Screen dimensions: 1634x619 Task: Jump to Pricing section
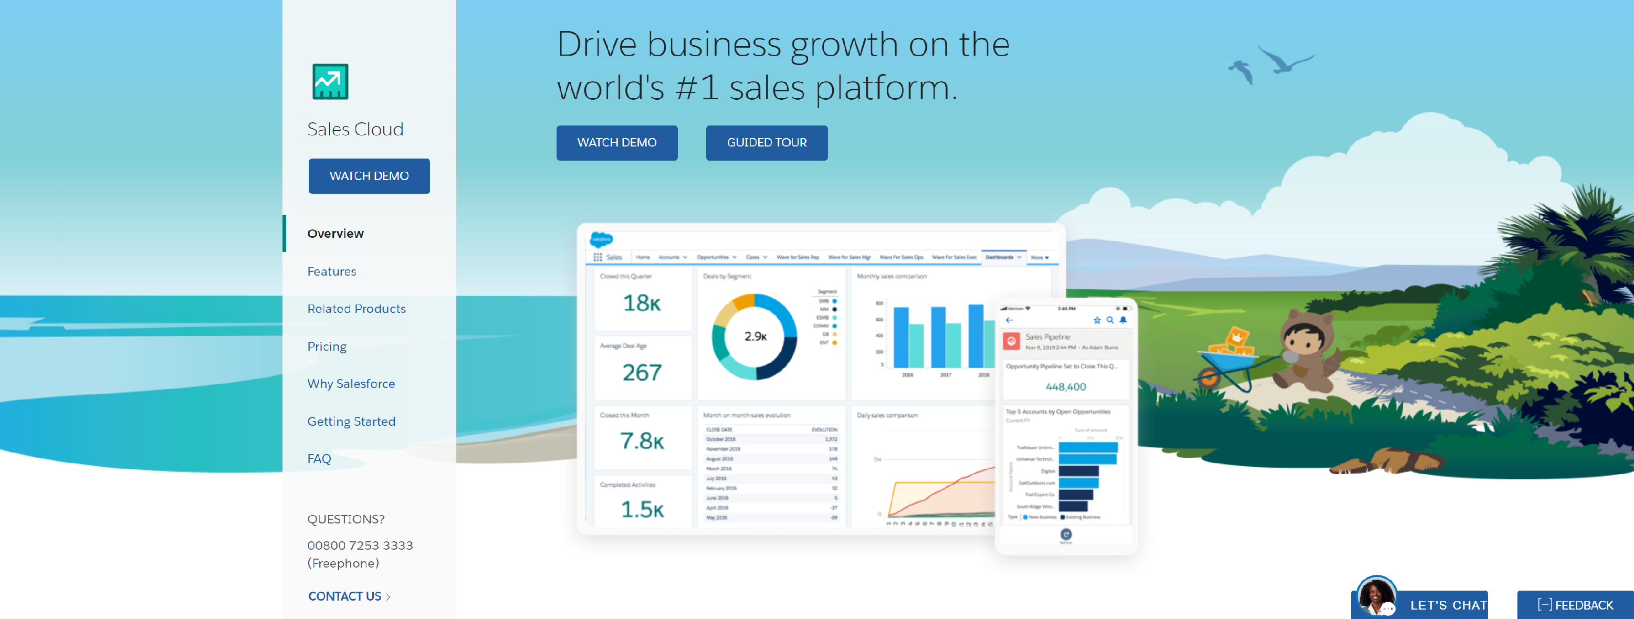tap(327, 347)
